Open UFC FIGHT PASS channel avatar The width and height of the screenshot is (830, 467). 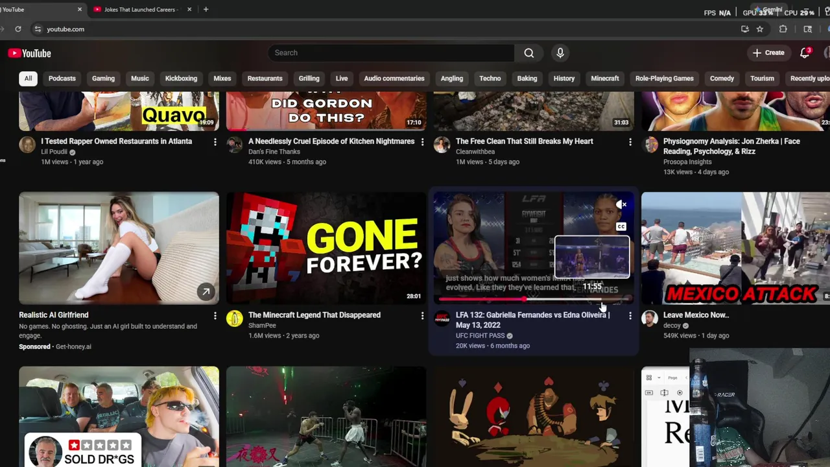click(442, 318)
